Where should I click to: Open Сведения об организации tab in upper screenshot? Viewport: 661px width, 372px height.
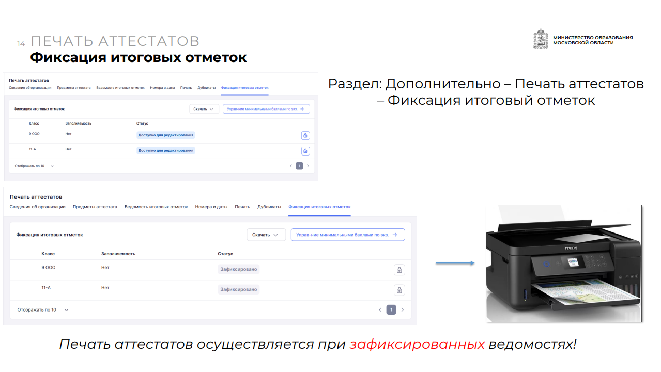pos(30,88)
